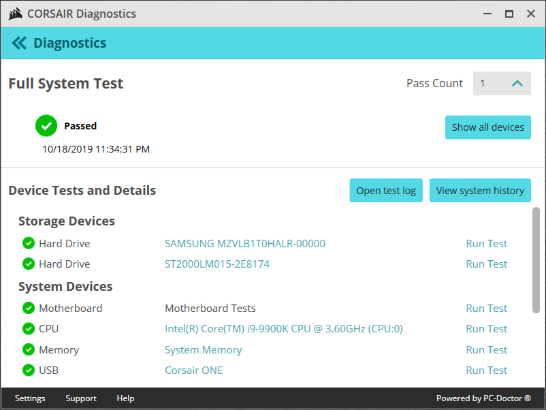Click the 10/18/2019 11:34:31 PM timestamp

96,149
